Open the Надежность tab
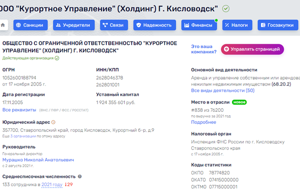Screen dimensions: 300x190 [154, 25]
